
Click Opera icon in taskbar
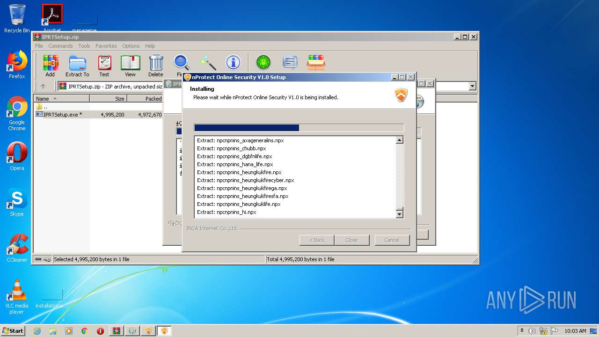(100, 331)
